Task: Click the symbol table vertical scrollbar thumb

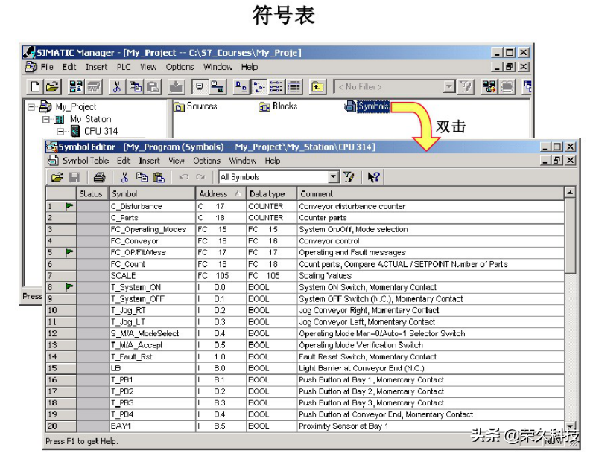Action: [x=570, y=236]
